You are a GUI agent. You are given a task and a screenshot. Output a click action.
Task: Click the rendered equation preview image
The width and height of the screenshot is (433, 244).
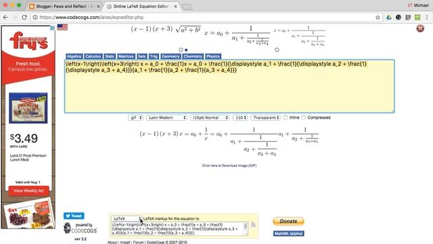pos(229,142)
